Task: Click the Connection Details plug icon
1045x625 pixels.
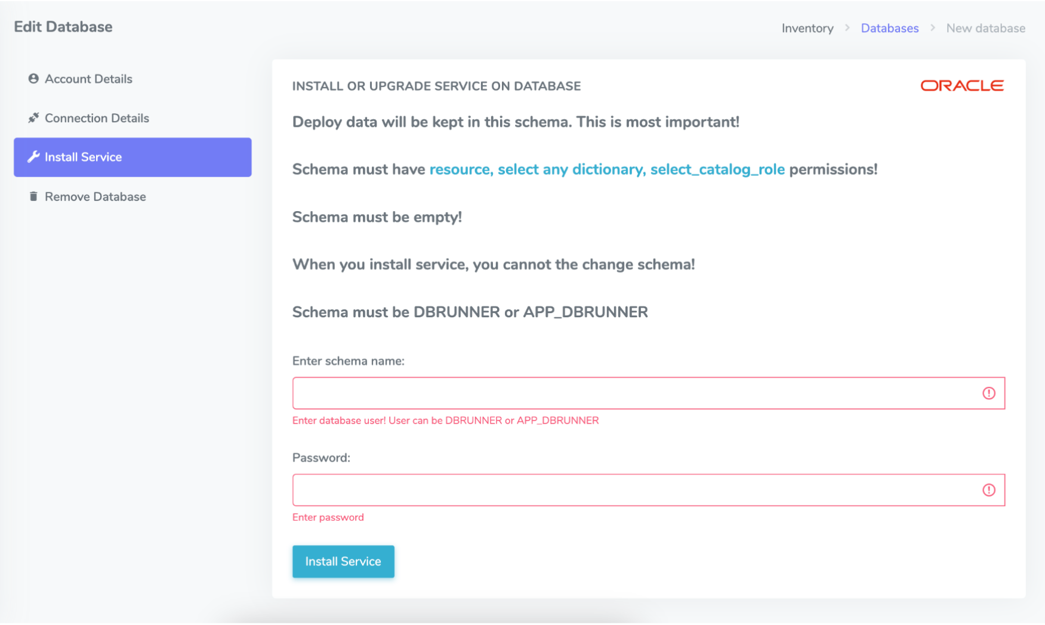Action: pyautogui.click(x=33, y=118)
